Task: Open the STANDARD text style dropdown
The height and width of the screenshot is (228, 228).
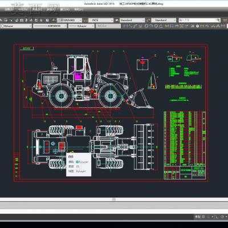Action: coord(70,20)
